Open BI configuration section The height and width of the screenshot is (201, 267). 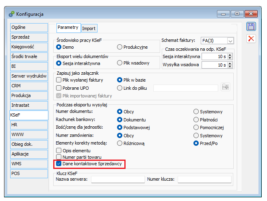29,66
